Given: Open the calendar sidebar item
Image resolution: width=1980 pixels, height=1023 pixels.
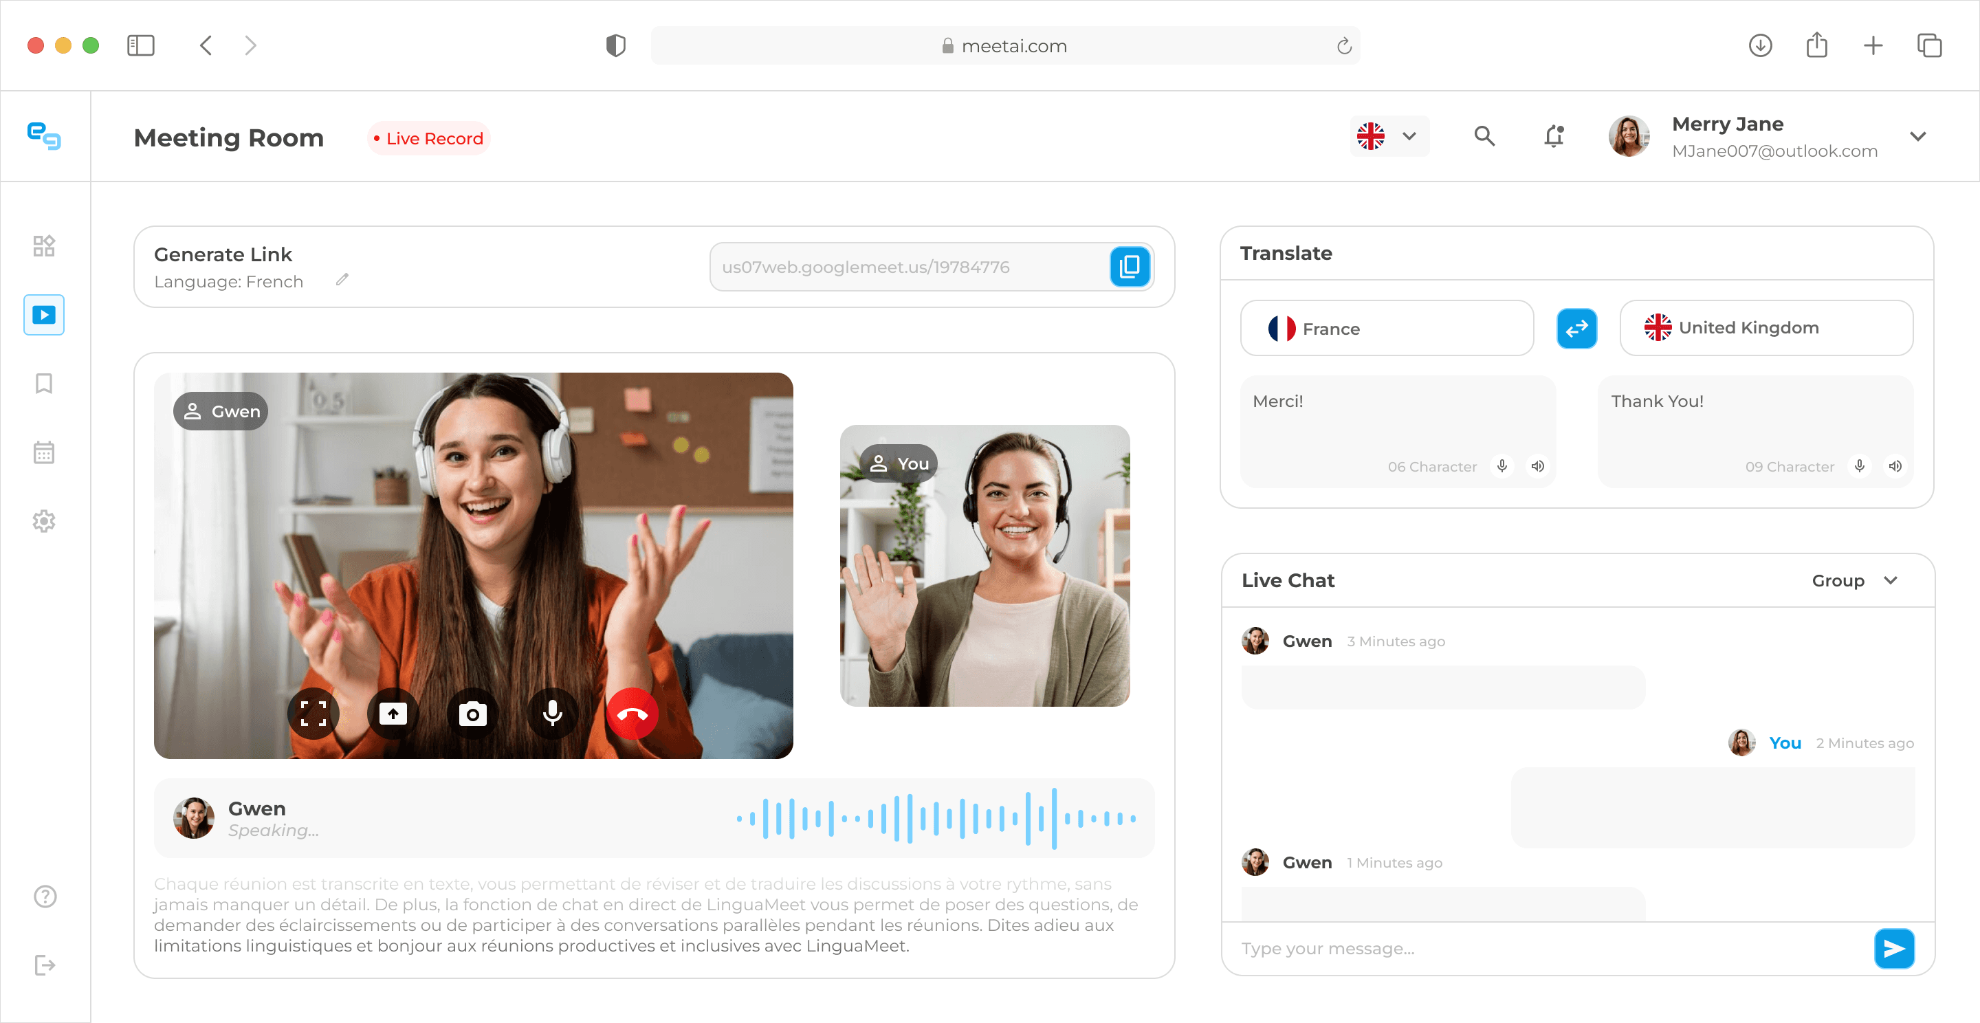Looking at the screenshot, I should 44,452.
